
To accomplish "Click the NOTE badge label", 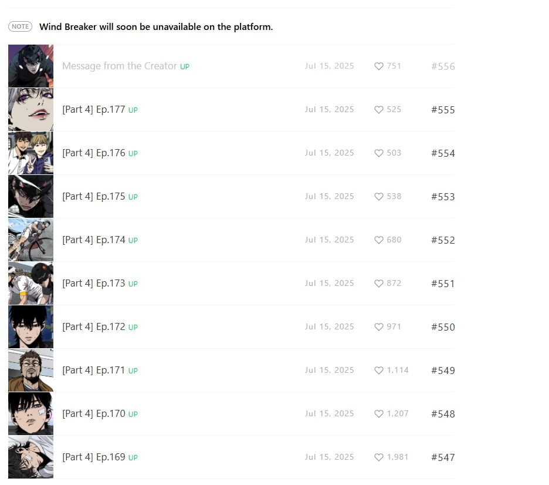I will (x=21, y=26).
